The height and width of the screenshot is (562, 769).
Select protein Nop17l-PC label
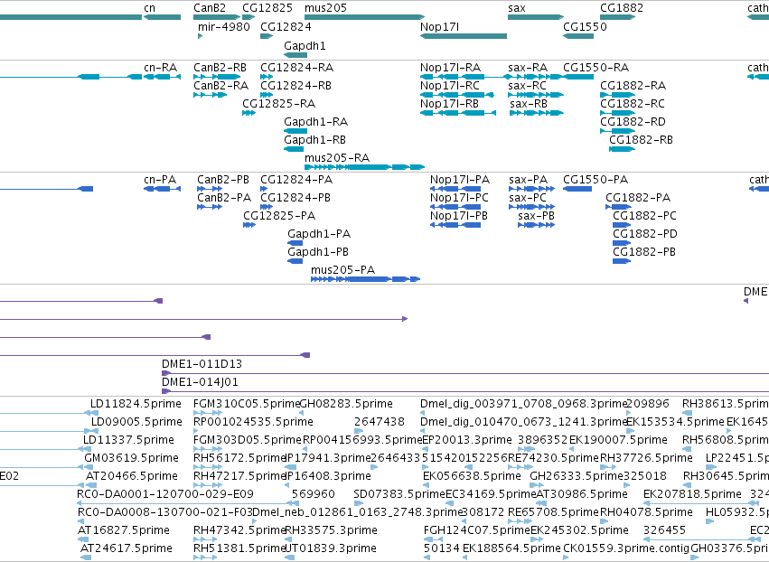point(459,198)
